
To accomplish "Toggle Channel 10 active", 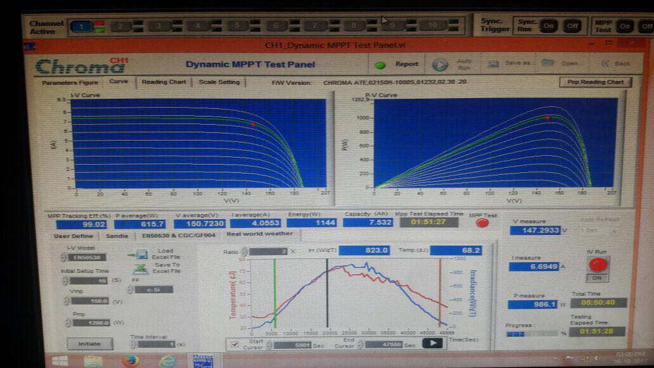I will [x=433, y=25].
